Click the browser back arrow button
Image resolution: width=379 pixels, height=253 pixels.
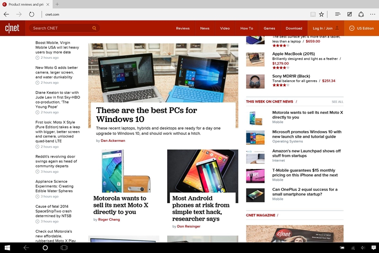pyautogui.click(x=6, y=14)
